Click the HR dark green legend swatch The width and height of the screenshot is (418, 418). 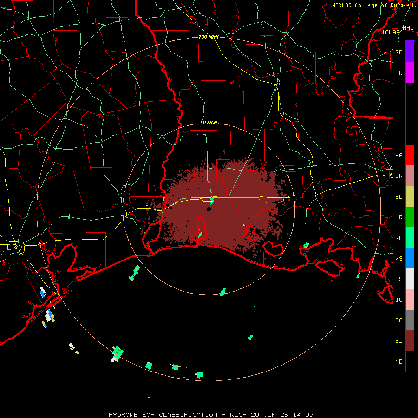coord(410,217)
